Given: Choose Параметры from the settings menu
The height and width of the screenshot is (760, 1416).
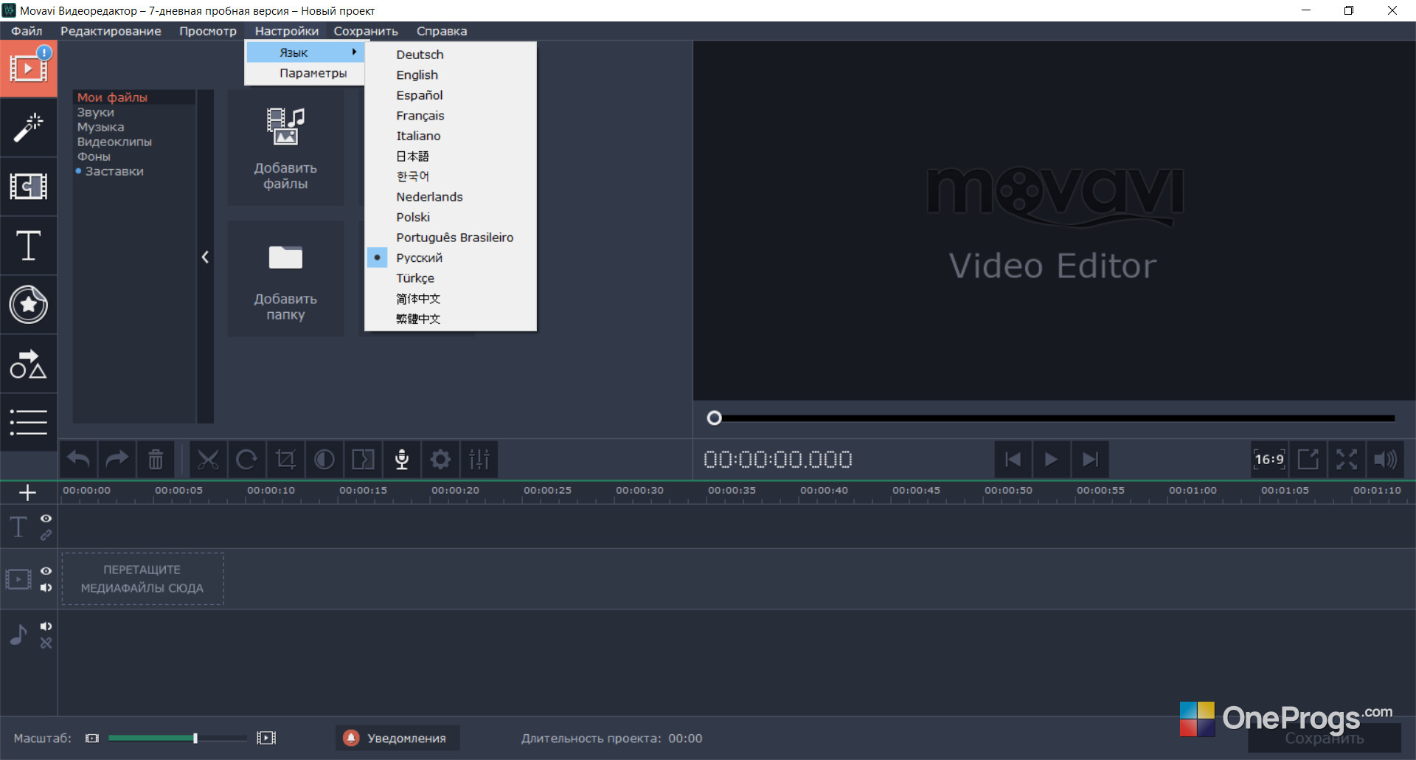Looking at the screenshot, I should [x=305, y=73].
